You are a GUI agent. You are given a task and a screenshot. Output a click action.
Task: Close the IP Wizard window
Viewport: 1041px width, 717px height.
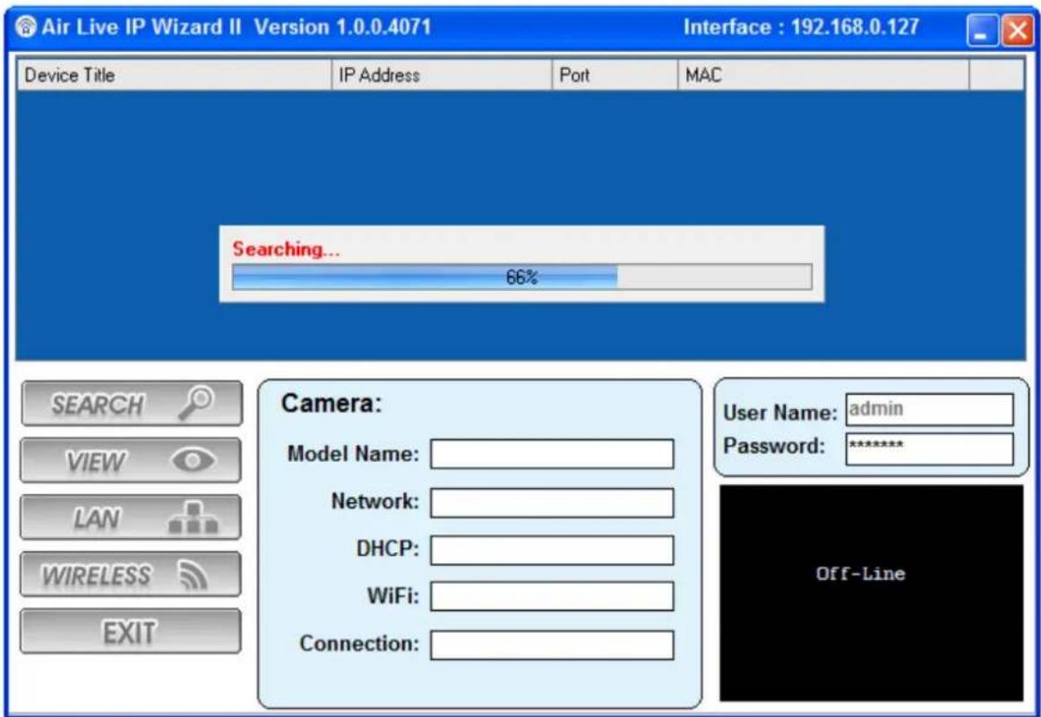[1017, 31]
